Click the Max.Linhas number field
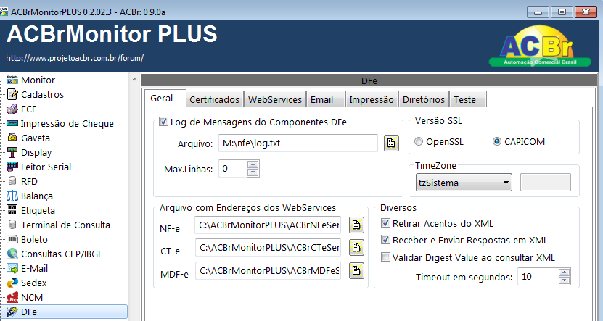 pos(234,169)
